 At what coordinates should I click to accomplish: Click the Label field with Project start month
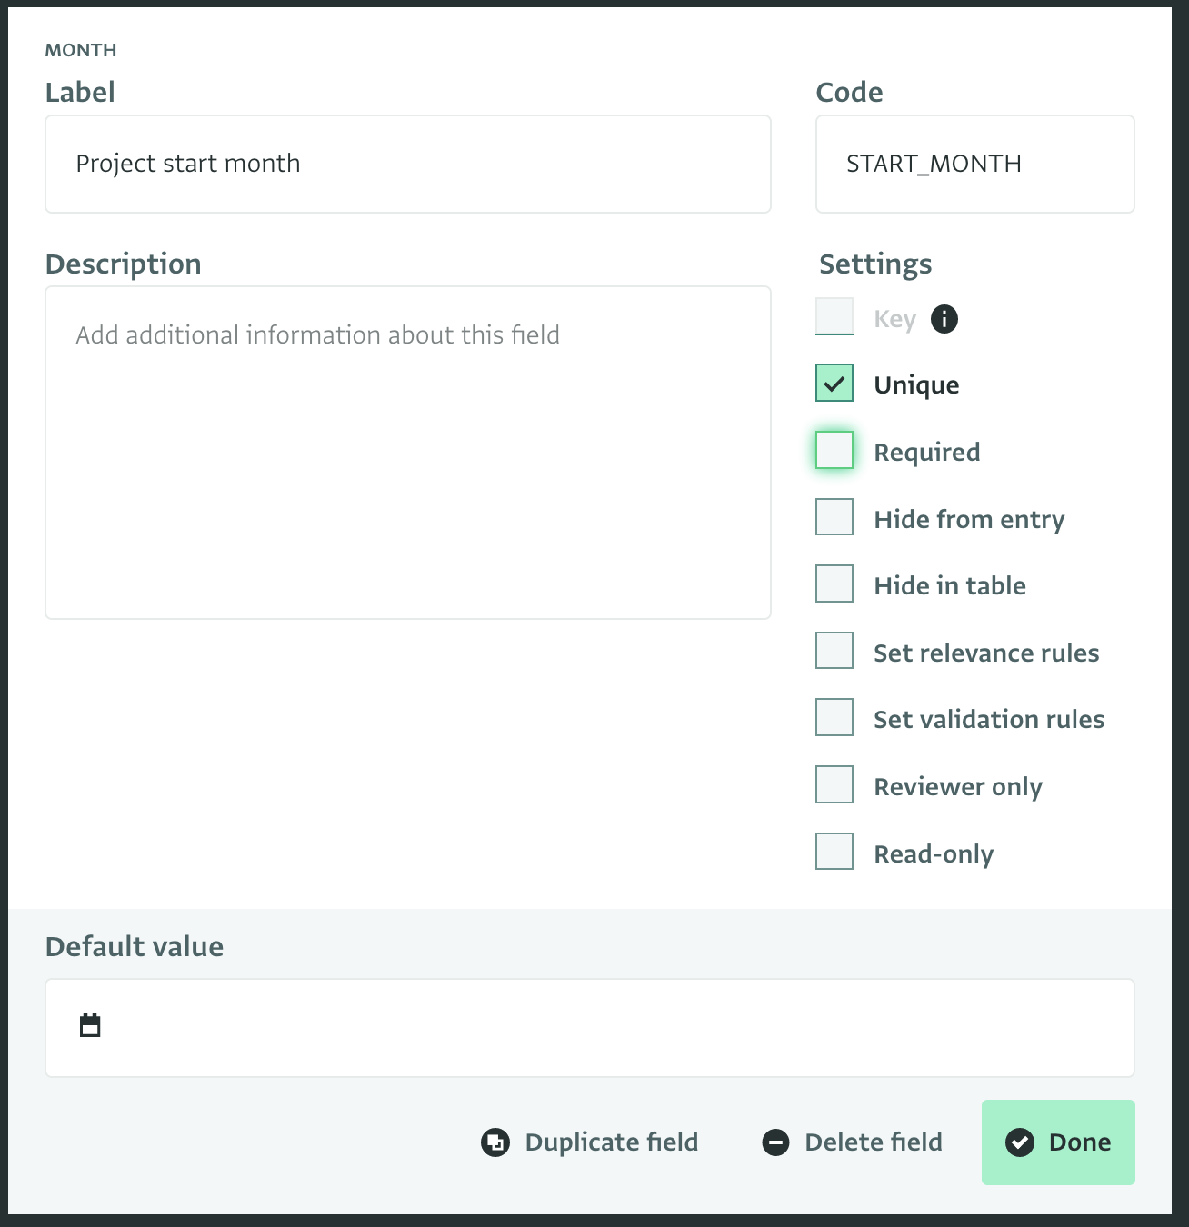[408, 164]
